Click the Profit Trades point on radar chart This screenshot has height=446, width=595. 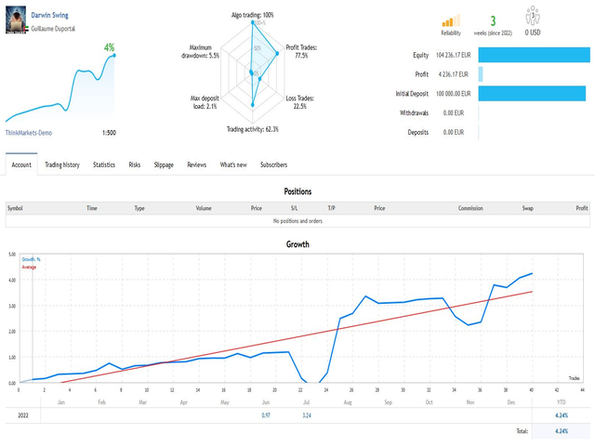click(x=277, y=54)
